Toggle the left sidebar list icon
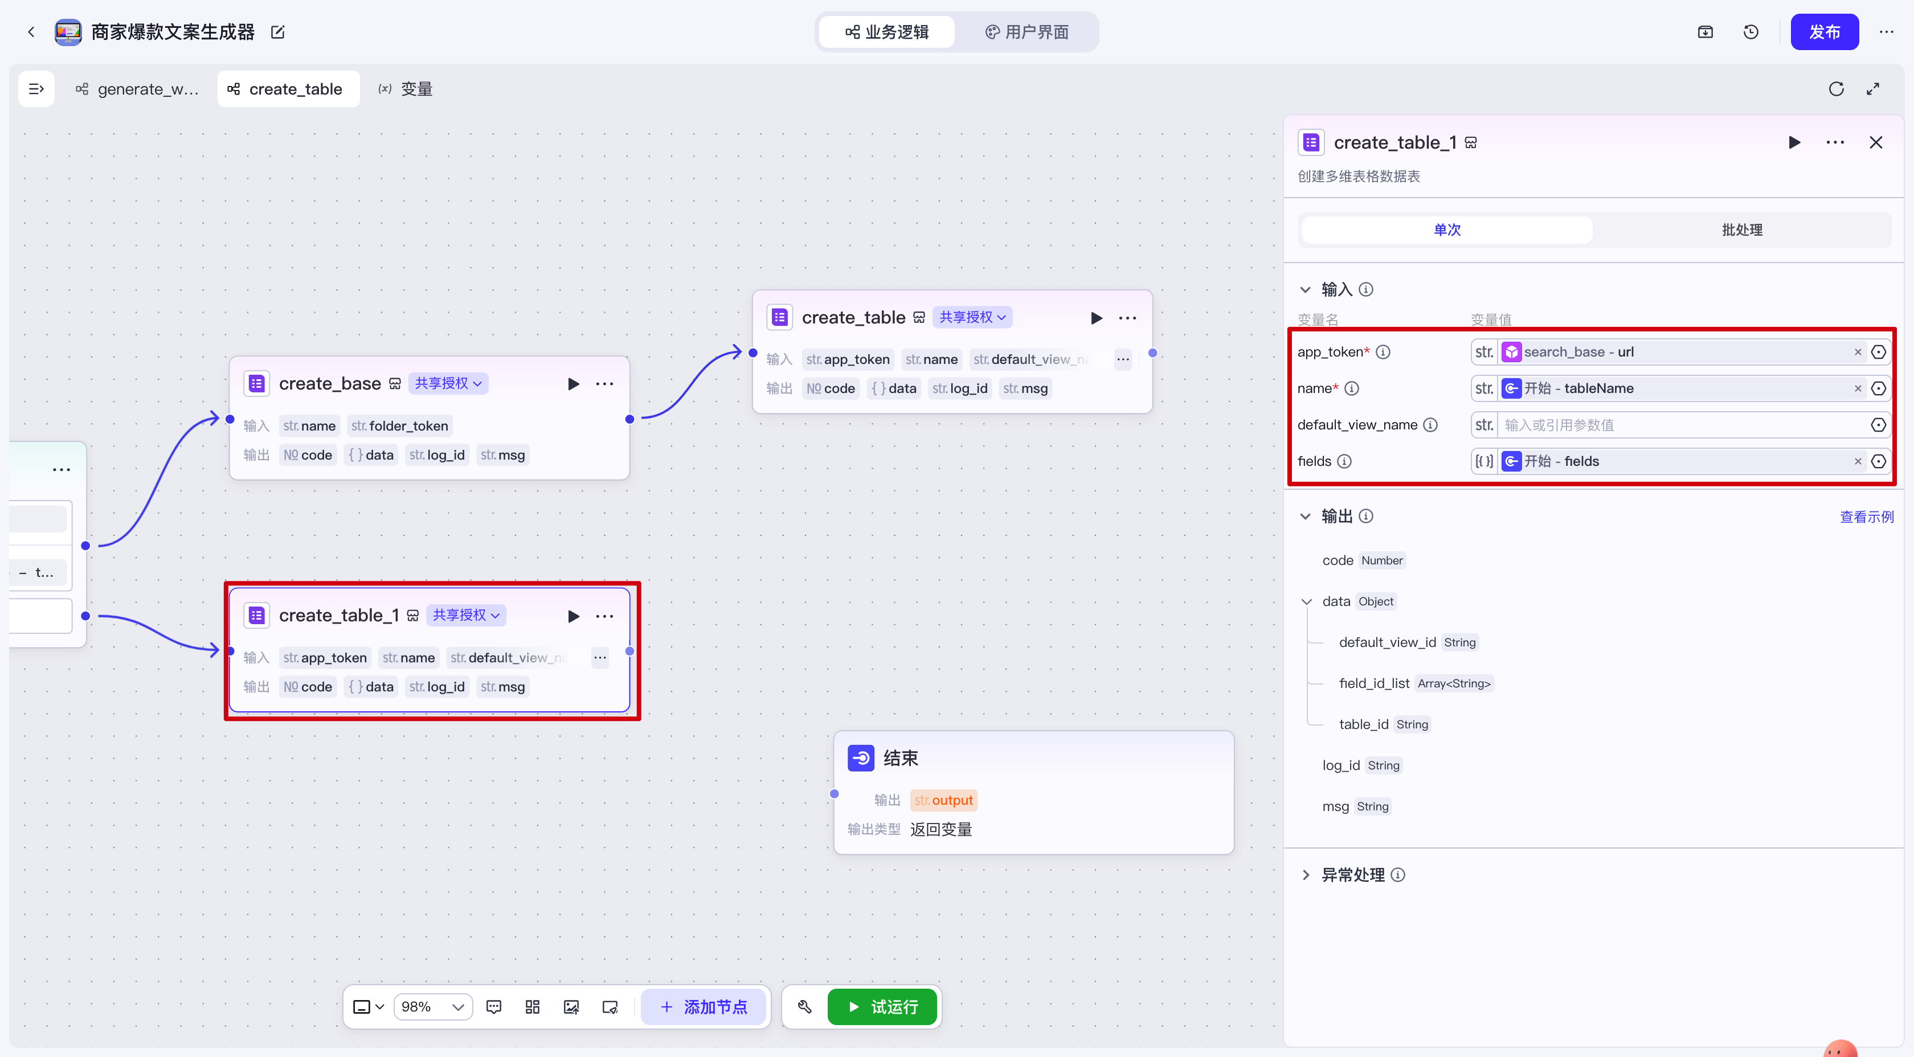The image size is (1914, 1057). coord(36,89)
